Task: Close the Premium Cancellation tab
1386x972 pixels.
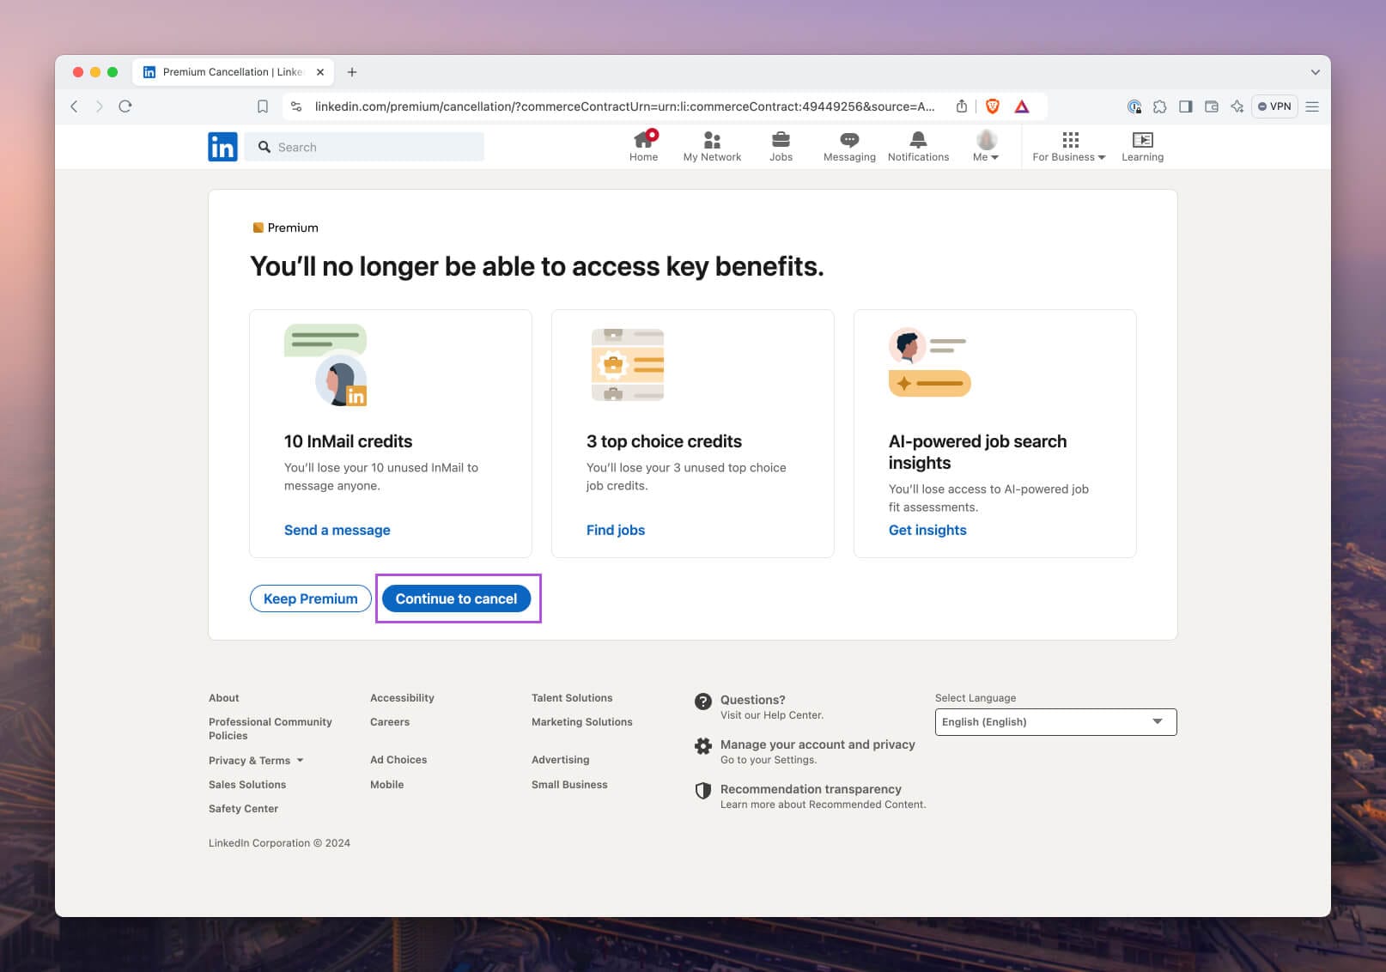Action: (x=320, y=72)
